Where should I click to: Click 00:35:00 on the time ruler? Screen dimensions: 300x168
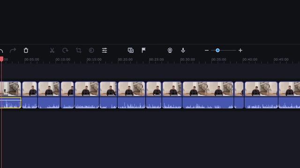tap(219, 59)
